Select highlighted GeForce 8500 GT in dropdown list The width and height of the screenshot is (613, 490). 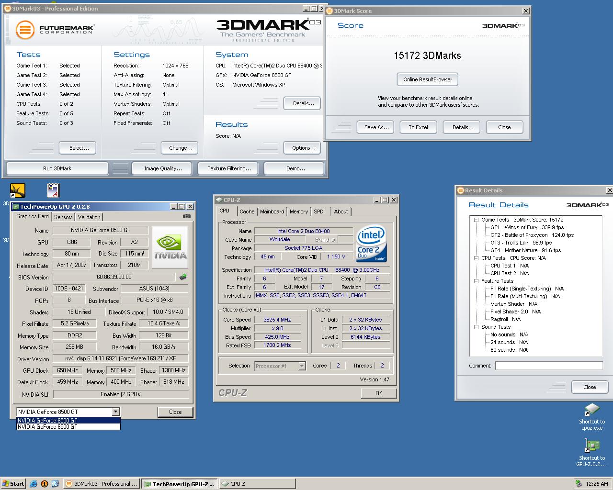(x=68, y=421)
